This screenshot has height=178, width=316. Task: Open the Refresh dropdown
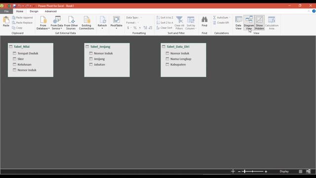click(102, 23)
